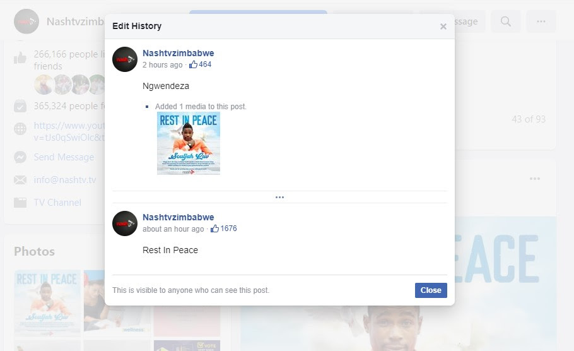Open Nashtvzimbabwe name on first edit entry
This screenshot has width=574, height=351.
[x=178, y=54]
